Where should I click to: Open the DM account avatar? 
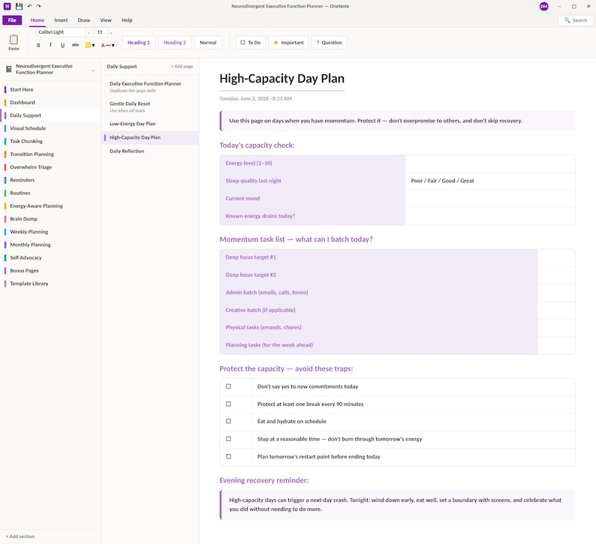pos(543,7)
